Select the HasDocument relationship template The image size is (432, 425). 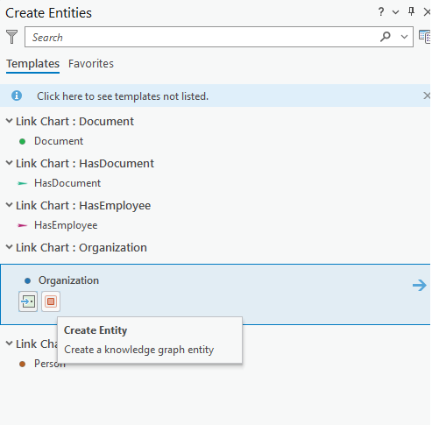click(x=67, y=183)
